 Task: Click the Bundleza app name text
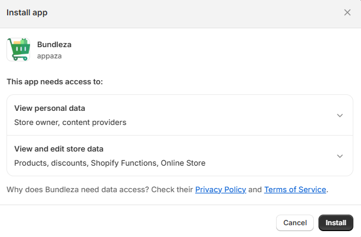(54, 44)
